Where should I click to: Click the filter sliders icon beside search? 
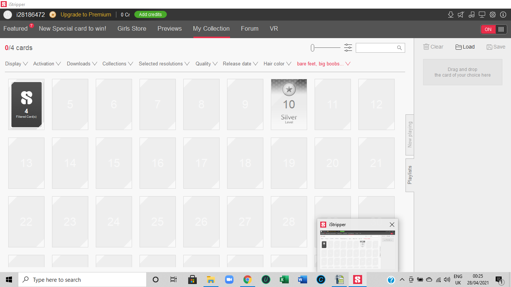348,48
